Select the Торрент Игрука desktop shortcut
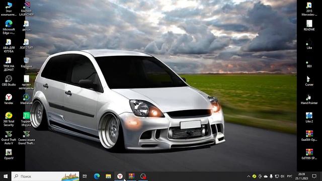This screenshot has width=322, height=181. [x=26, y=119]
